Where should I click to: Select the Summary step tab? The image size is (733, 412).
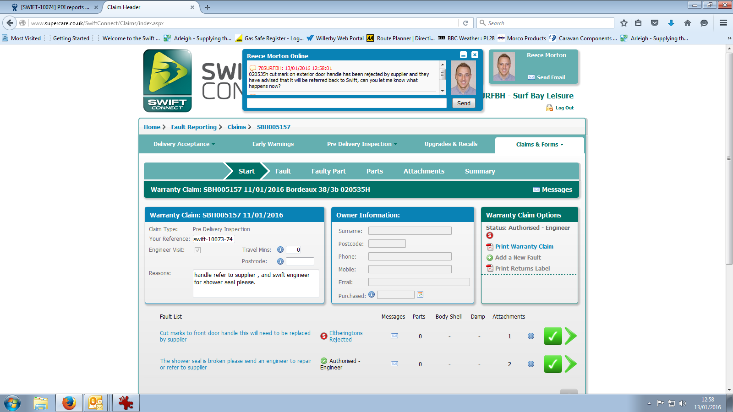tap(480, 171)
